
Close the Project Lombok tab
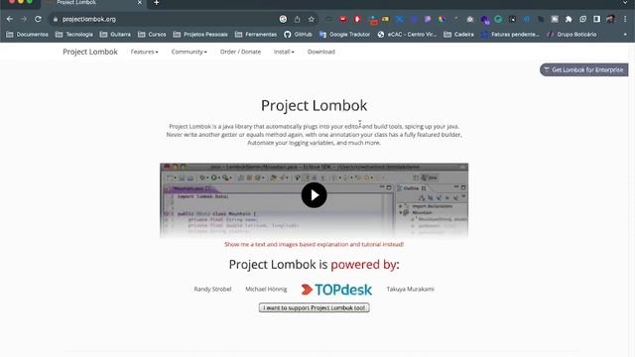click(140, 3)
